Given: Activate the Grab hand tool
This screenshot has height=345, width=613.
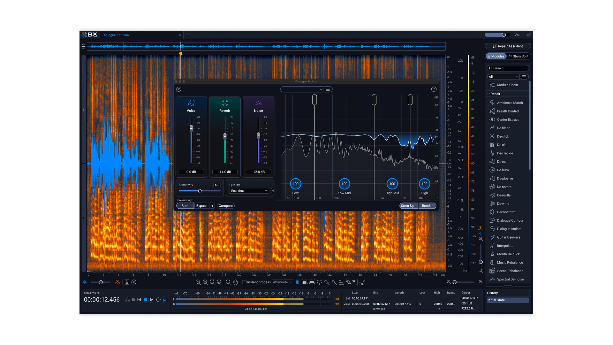Looking at the screenshot, I should (x=236, y=282).
